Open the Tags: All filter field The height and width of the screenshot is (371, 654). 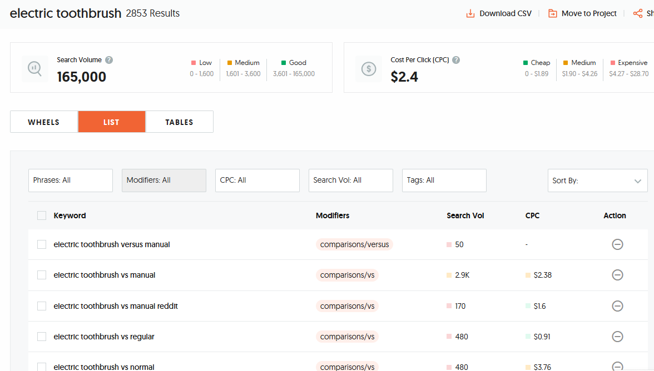click(444, 181)
